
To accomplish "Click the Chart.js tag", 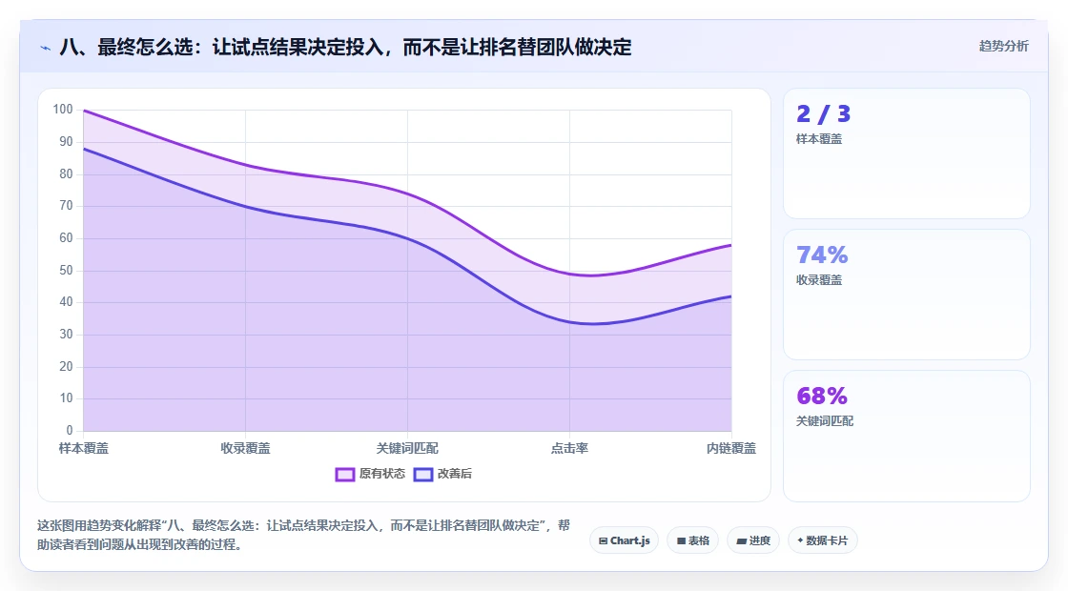I will 624,540.
